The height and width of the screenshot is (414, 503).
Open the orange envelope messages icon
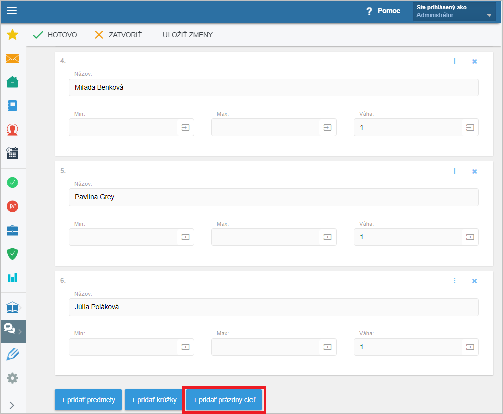pos(12,58)
